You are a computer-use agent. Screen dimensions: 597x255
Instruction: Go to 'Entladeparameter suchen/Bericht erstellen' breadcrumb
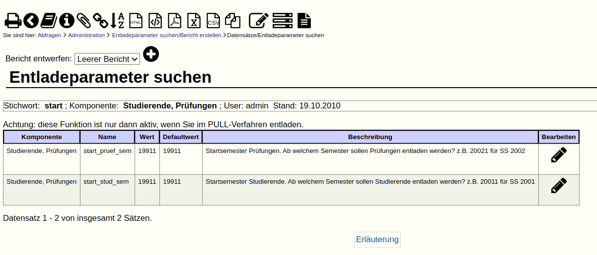[166, 35]
